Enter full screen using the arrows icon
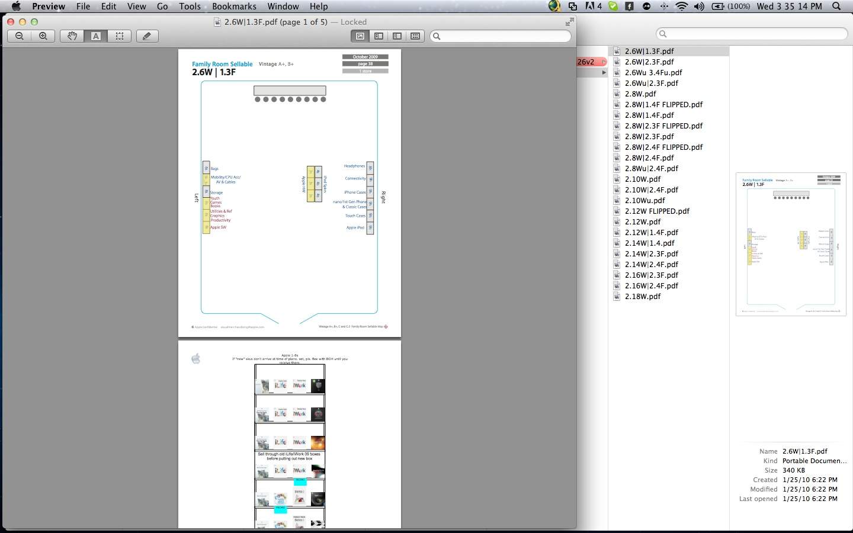The image size is (853, 533). pyautogui.click(x=569, y=22)
